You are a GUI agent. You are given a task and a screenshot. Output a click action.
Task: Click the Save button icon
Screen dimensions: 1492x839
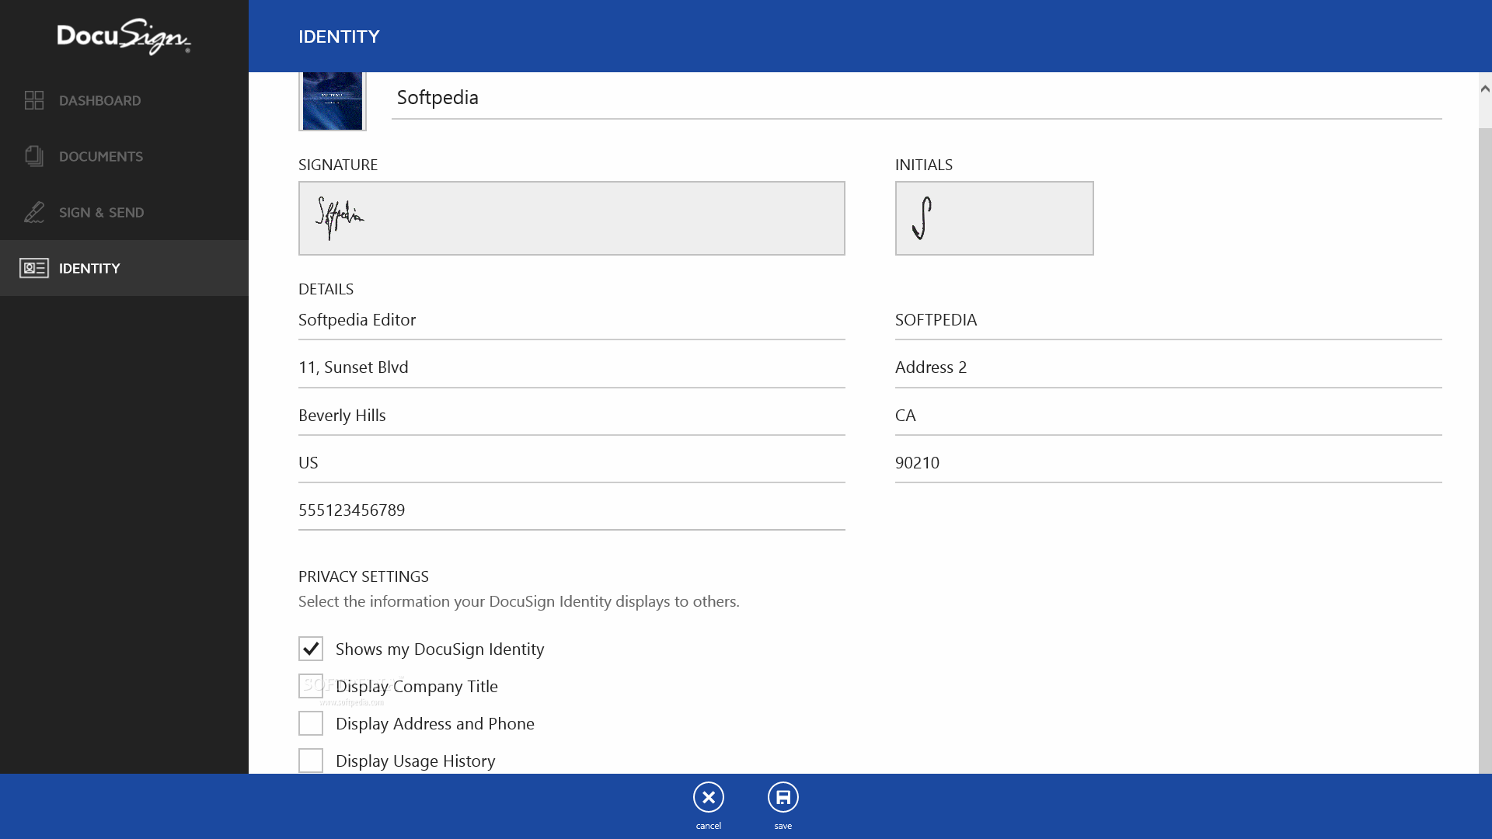(x=783, y=797)
